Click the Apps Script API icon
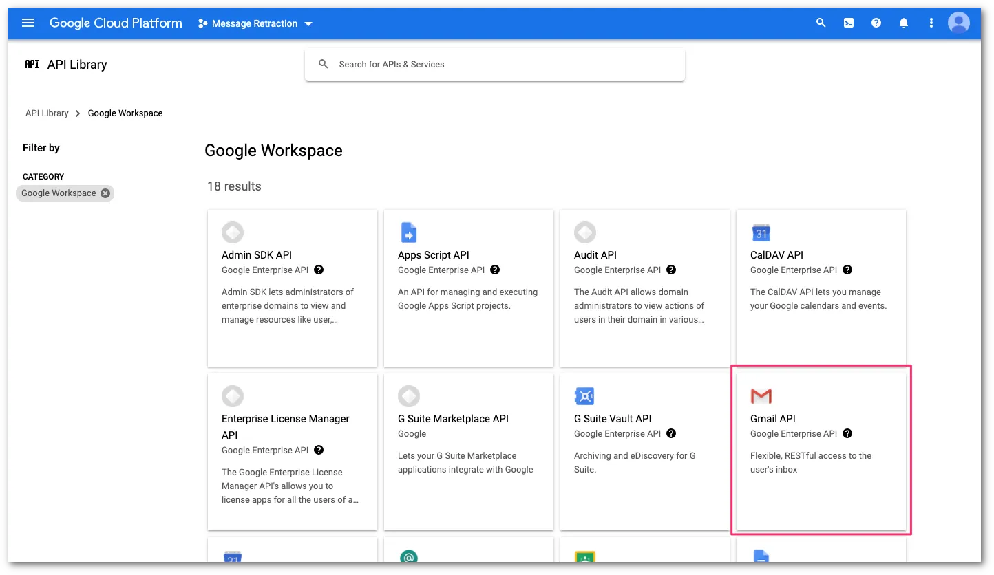The height and width of the screenshot is (575, 994). [409, 232]
